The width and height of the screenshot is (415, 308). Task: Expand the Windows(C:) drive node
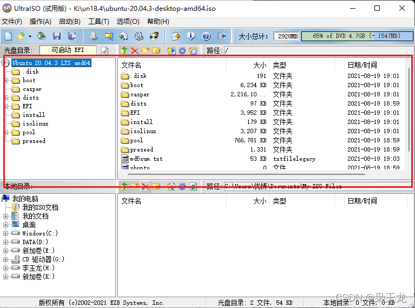pos(6,233)
